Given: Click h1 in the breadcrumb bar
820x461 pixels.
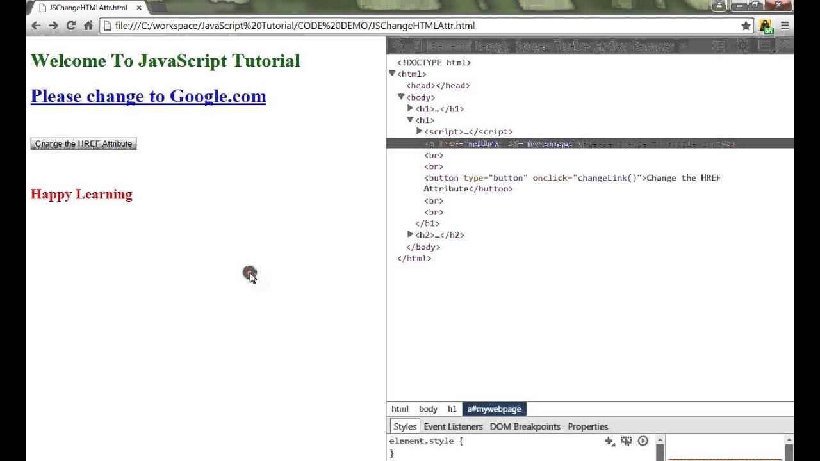Looking at the screenshot, I should 452,409.
